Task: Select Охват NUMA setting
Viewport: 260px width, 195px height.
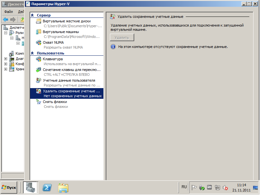Action: tap(67, 45)
